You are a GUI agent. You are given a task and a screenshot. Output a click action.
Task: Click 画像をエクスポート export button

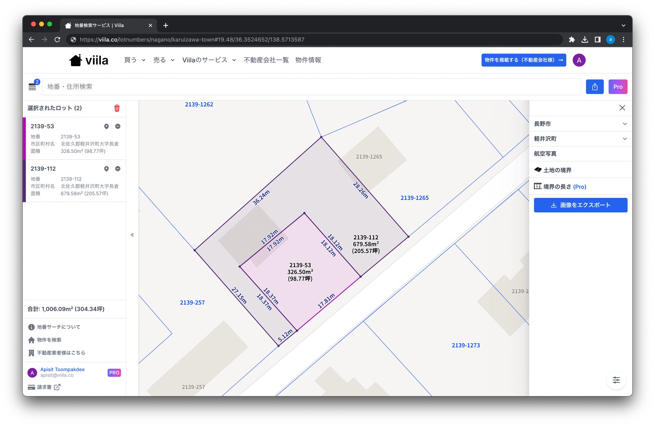(x=580, y=205)
